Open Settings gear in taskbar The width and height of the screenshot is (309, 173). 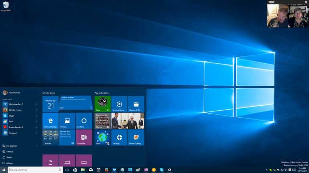pyautogui.click(x=169, y=170)
